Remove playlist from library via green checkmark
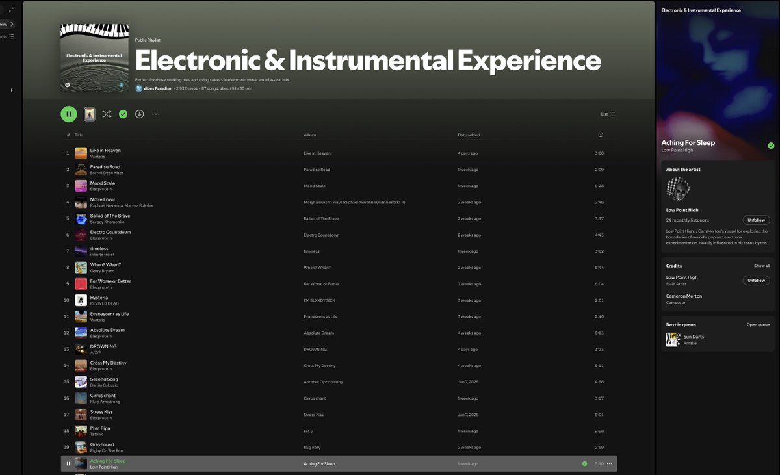The height and width of the screenshot is (475, 780). coord(123,114)
